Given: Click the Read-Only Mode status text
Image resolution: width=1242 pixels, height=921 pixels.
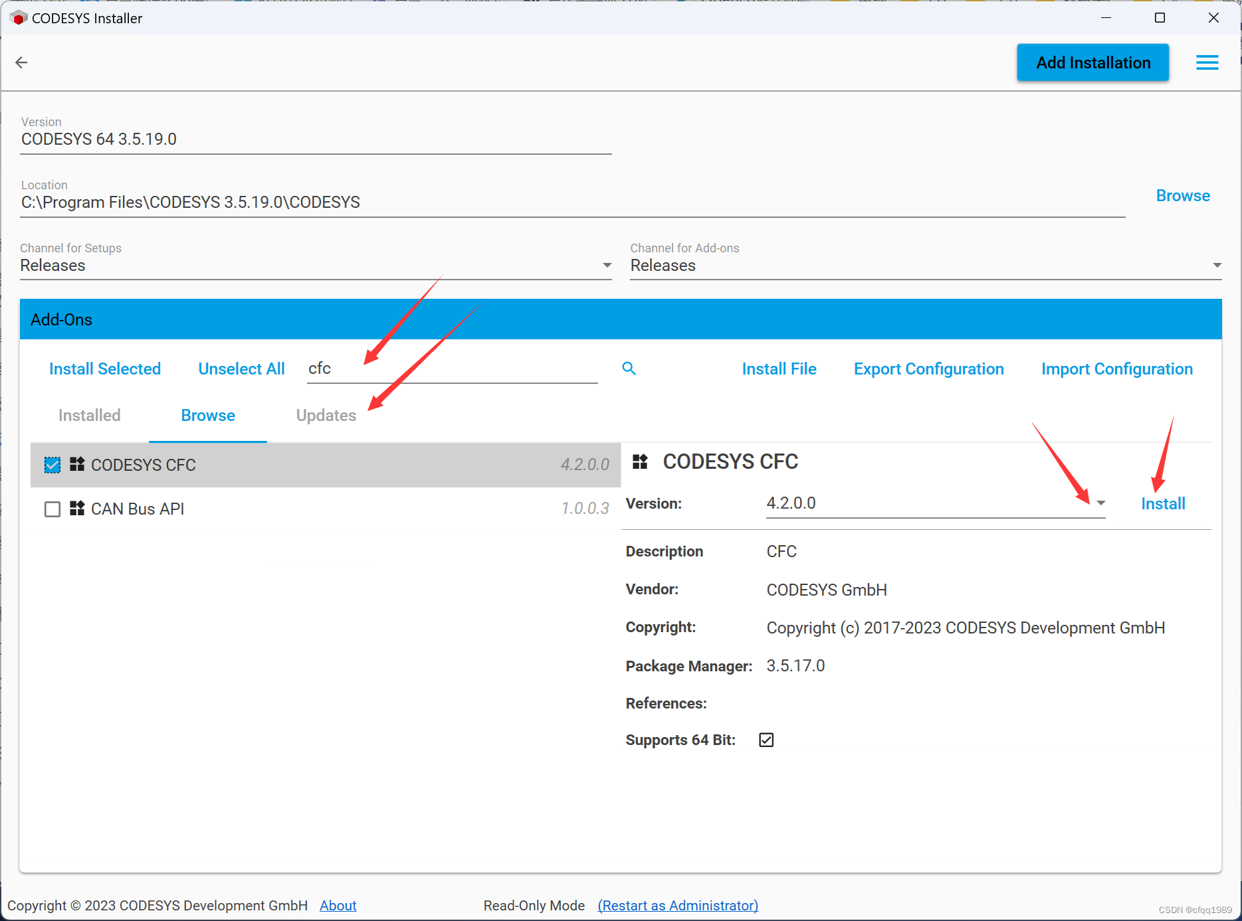Looking at the screenshot, I should coord(534,906).
